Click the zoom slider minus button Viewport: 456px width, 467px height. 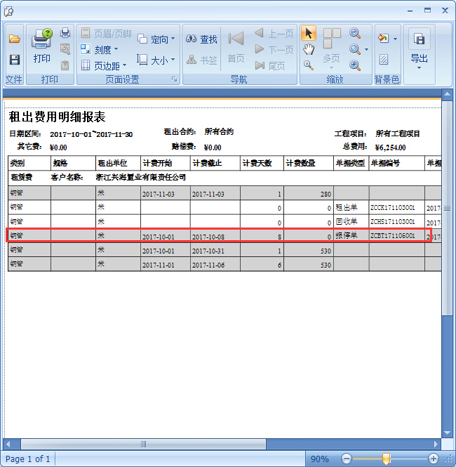click(346, 459)
